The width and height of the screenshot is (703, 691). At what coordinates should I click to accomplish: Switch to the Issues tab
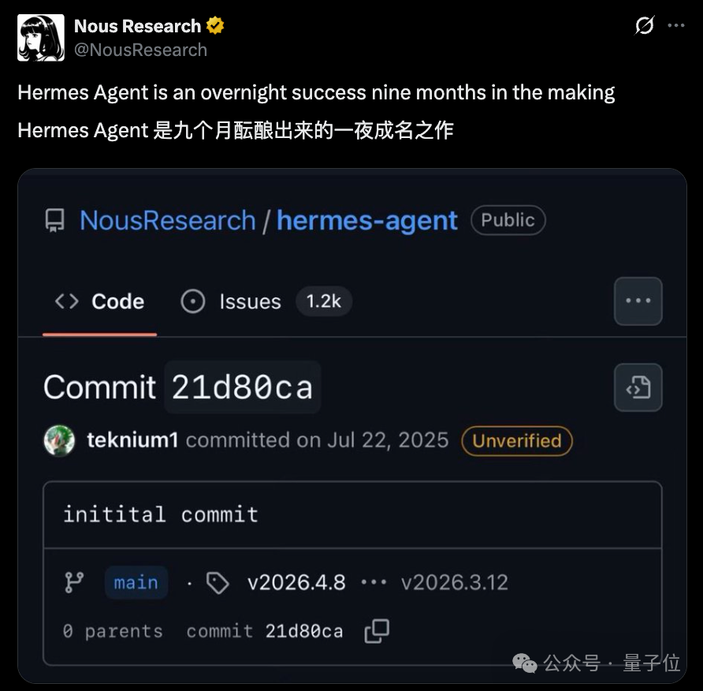[232, 301]
